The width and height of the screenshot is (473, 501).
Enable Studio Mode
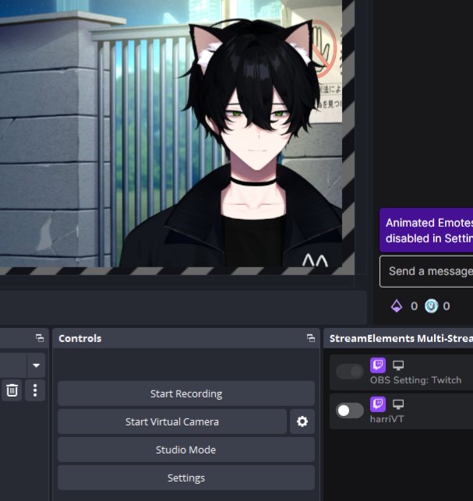click(186, 450)
